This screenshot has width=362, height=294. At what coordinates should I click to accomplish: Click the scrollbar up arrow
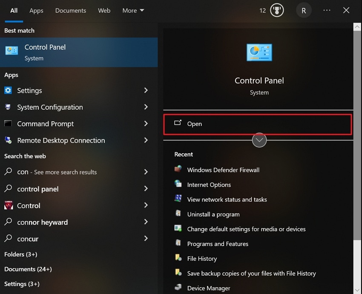(357, 27)
